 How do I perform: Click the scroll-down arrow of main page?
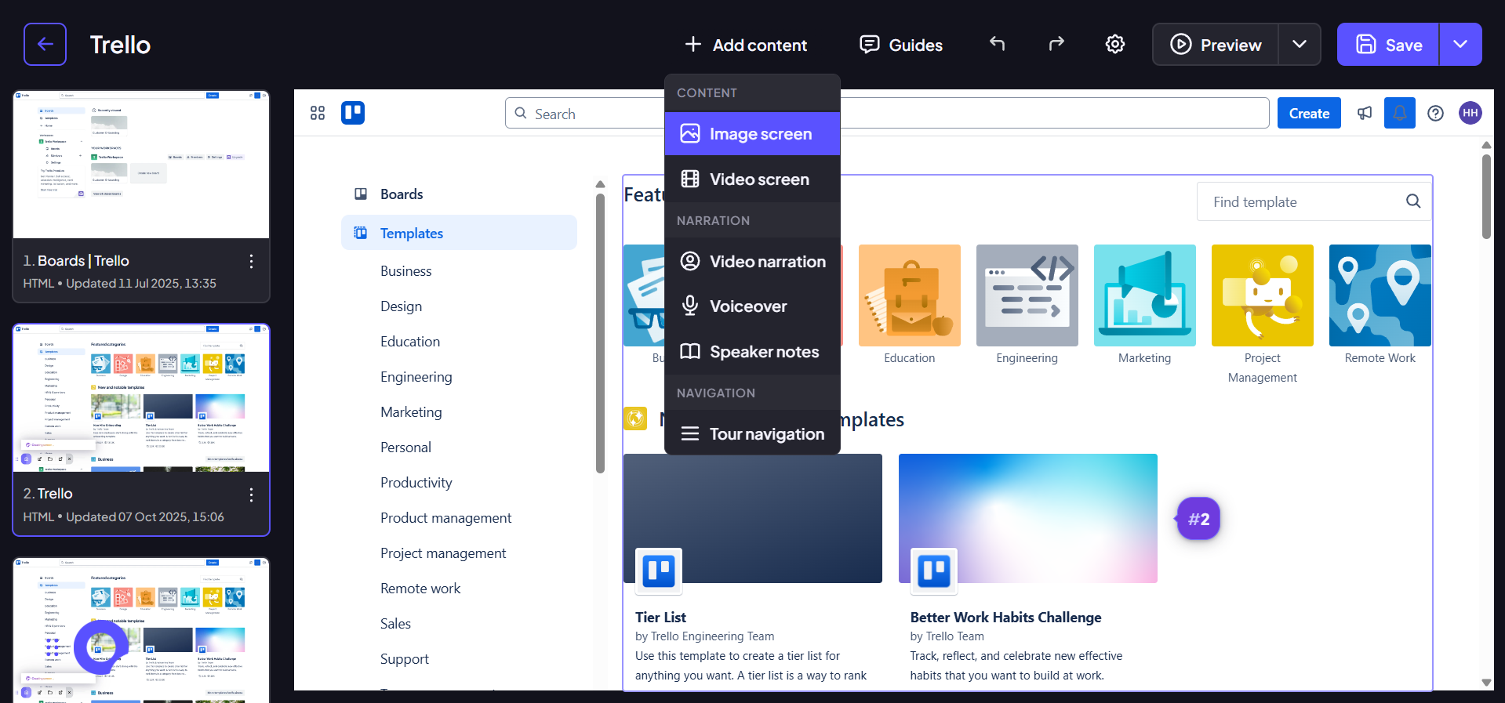point(1486,683)
